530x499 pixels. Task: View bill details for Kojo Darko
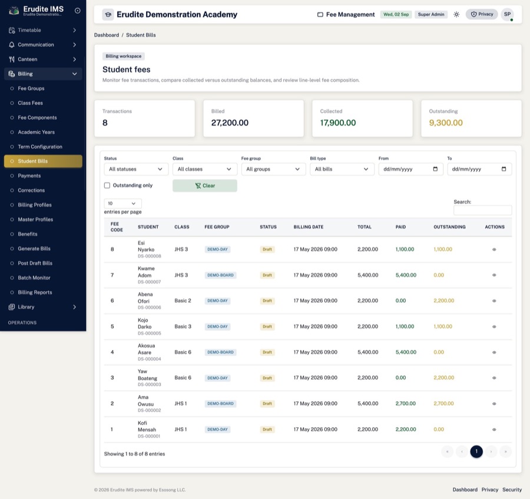click(x=494, y=326)
